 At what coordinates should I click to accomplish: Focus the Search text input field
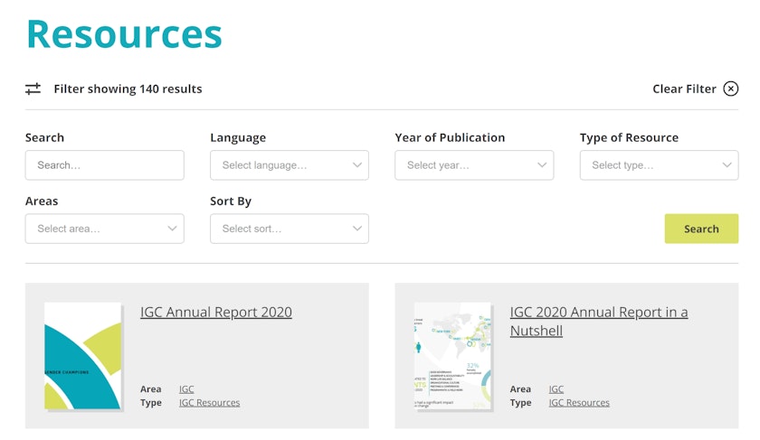tap(104, 165)
